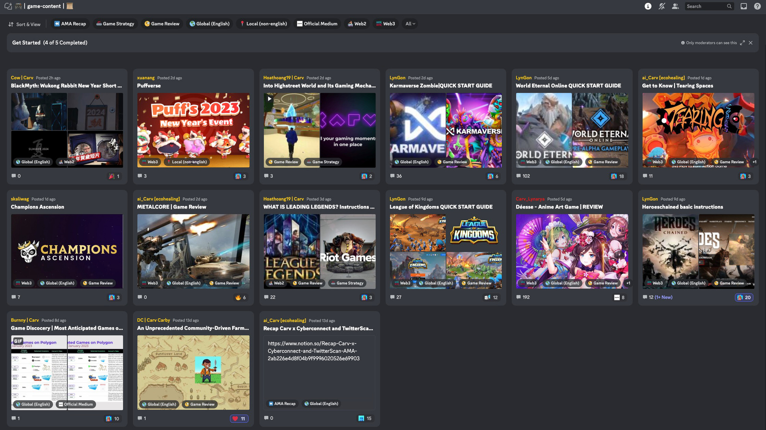766x430 pixels.
Task: Dismiss the Get Started banner
Action: tap(751, 43)
